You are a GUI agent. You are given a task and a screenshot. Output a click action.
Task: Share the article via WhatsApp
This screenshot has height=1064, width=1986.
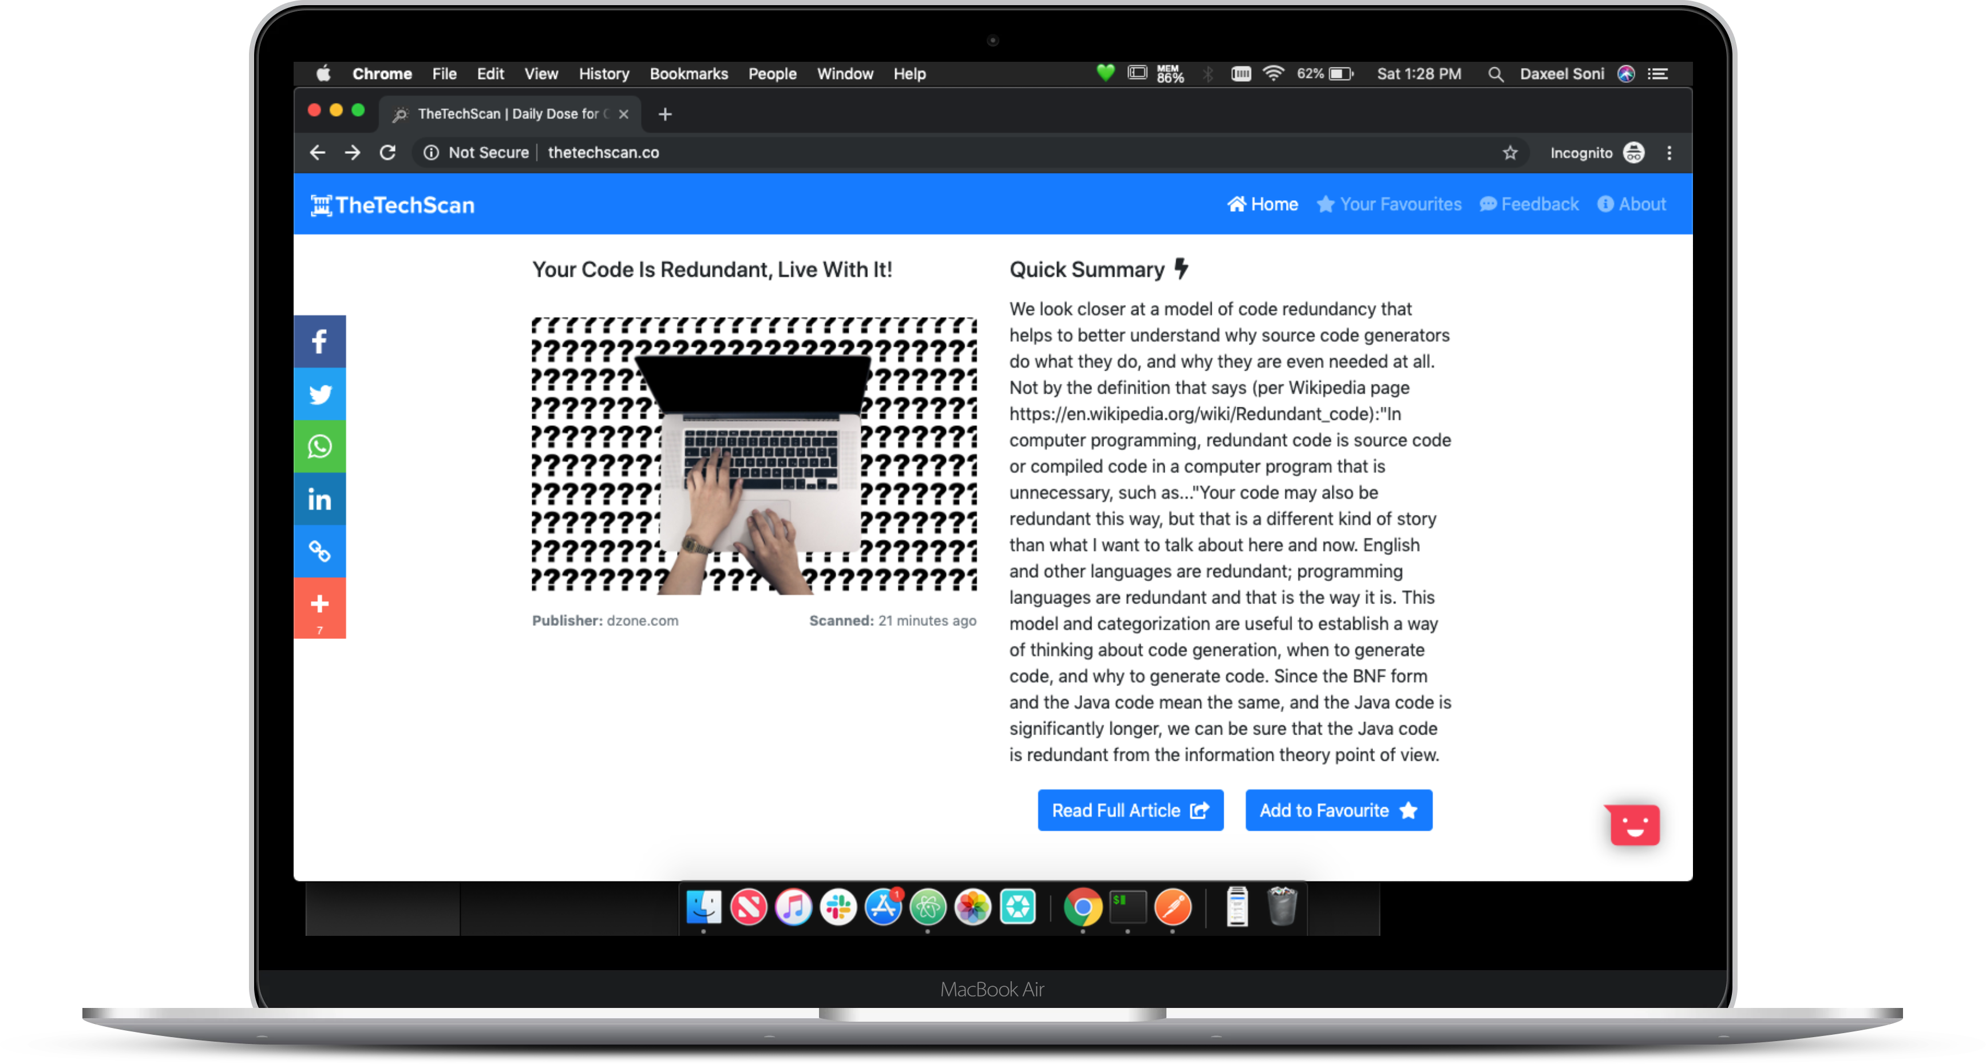pos(319,446)
